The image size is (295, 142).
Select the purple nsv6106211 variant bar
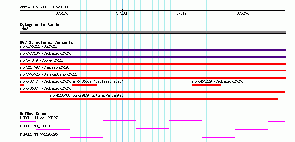coord(152,50)
